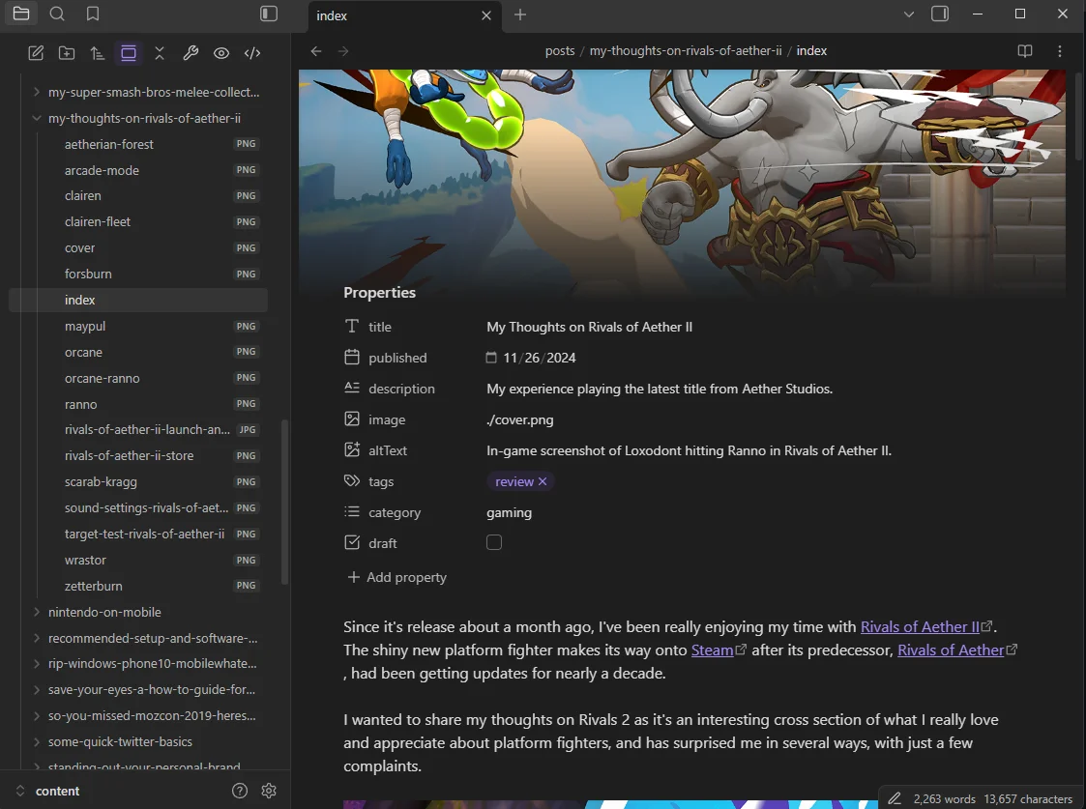
Task: Open a new tab with the plus
Action: (520, 15)
